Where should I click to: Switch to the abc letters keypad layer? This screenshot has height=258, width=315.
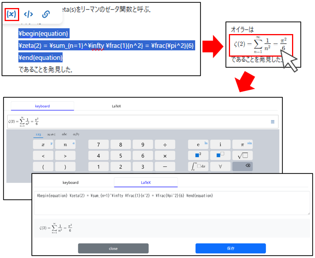[x=64, y=134]
